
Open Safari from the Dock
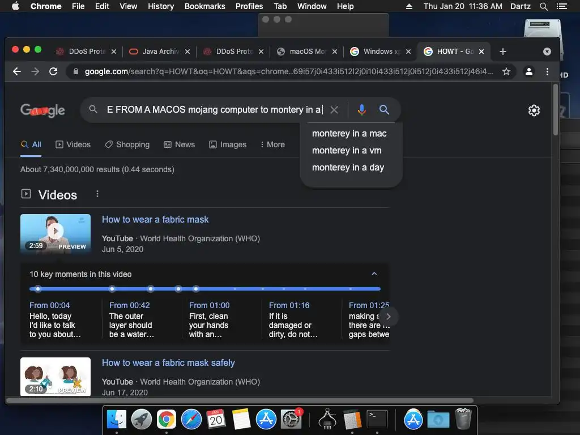tap(191, 420)
